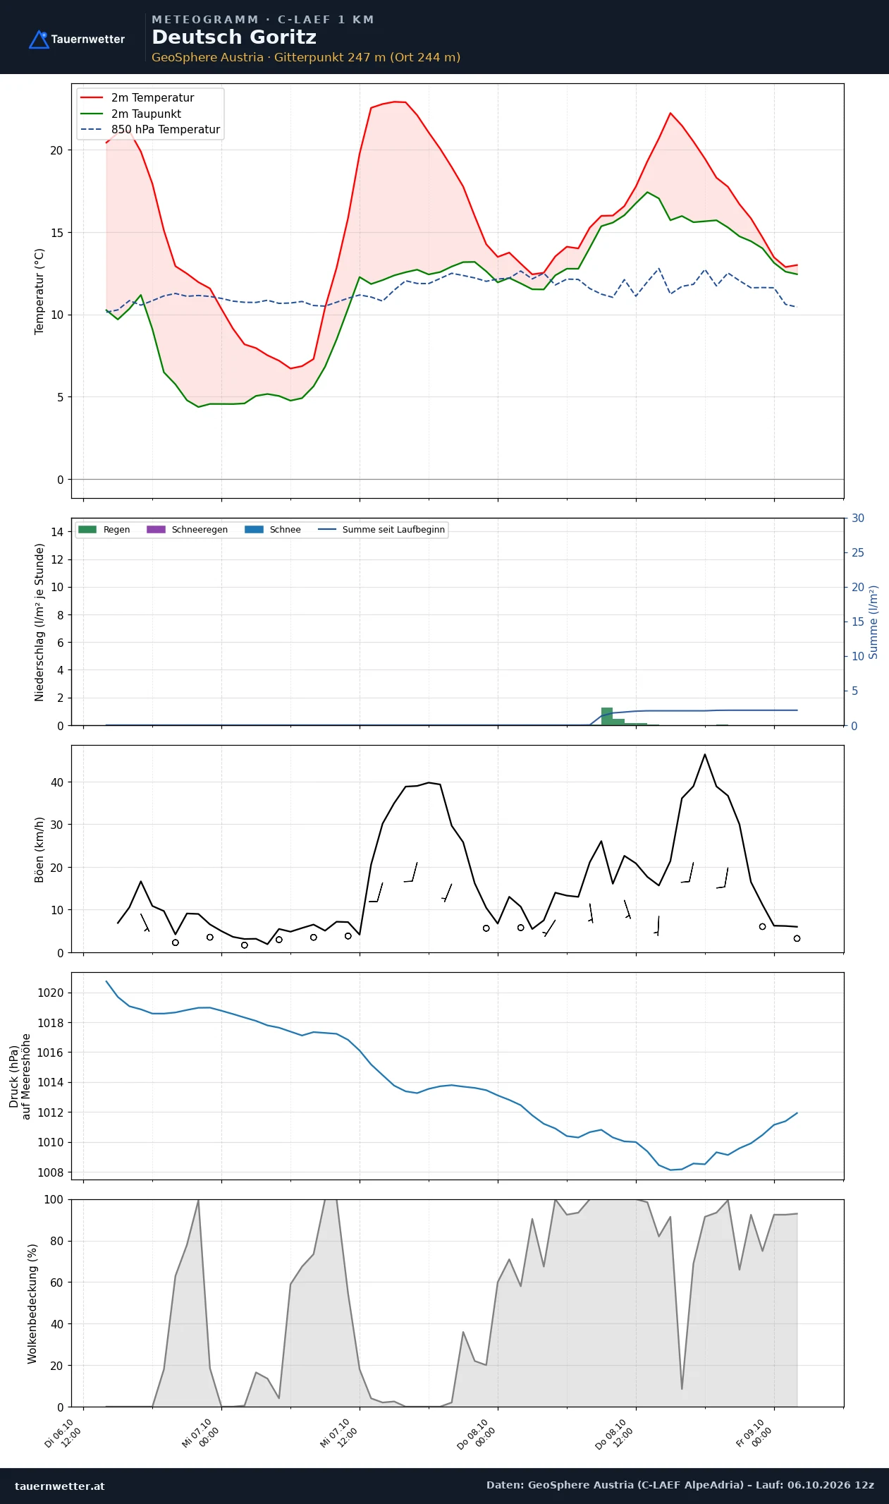Click the 'Do 08.10 12:00' time label

(615, 1433)
